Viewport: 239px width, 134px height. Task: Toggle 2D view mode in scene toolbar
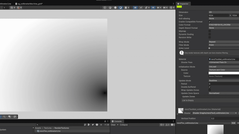[x=135, y=7]
